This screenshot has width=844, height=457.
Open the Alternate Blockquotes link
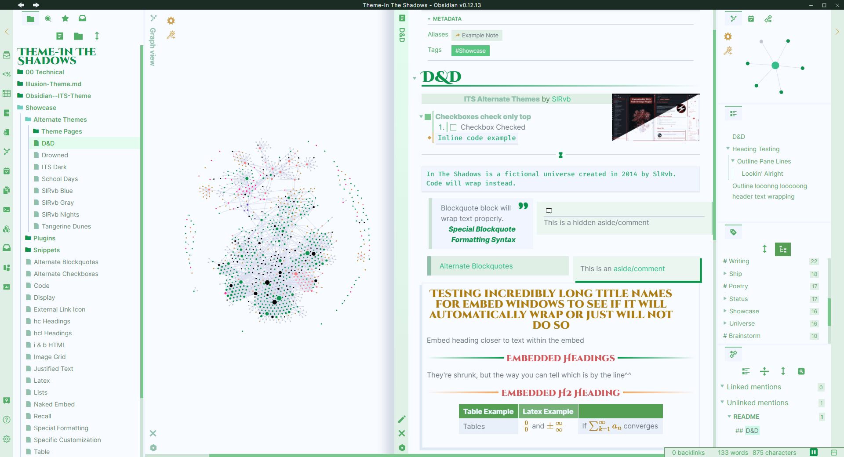476,266
